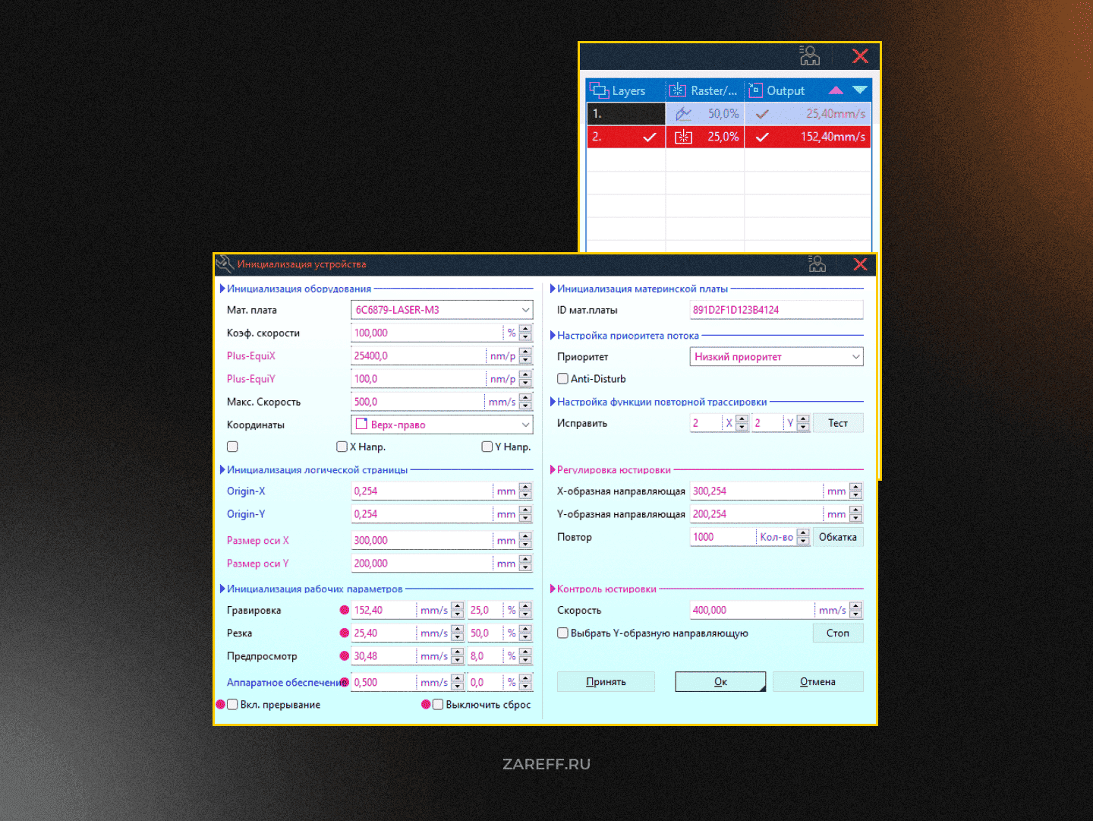Image resolution: width=1093 pixels, height=821 pixels.
Task: Click the pink dot beside Резка
Action: 345,633
